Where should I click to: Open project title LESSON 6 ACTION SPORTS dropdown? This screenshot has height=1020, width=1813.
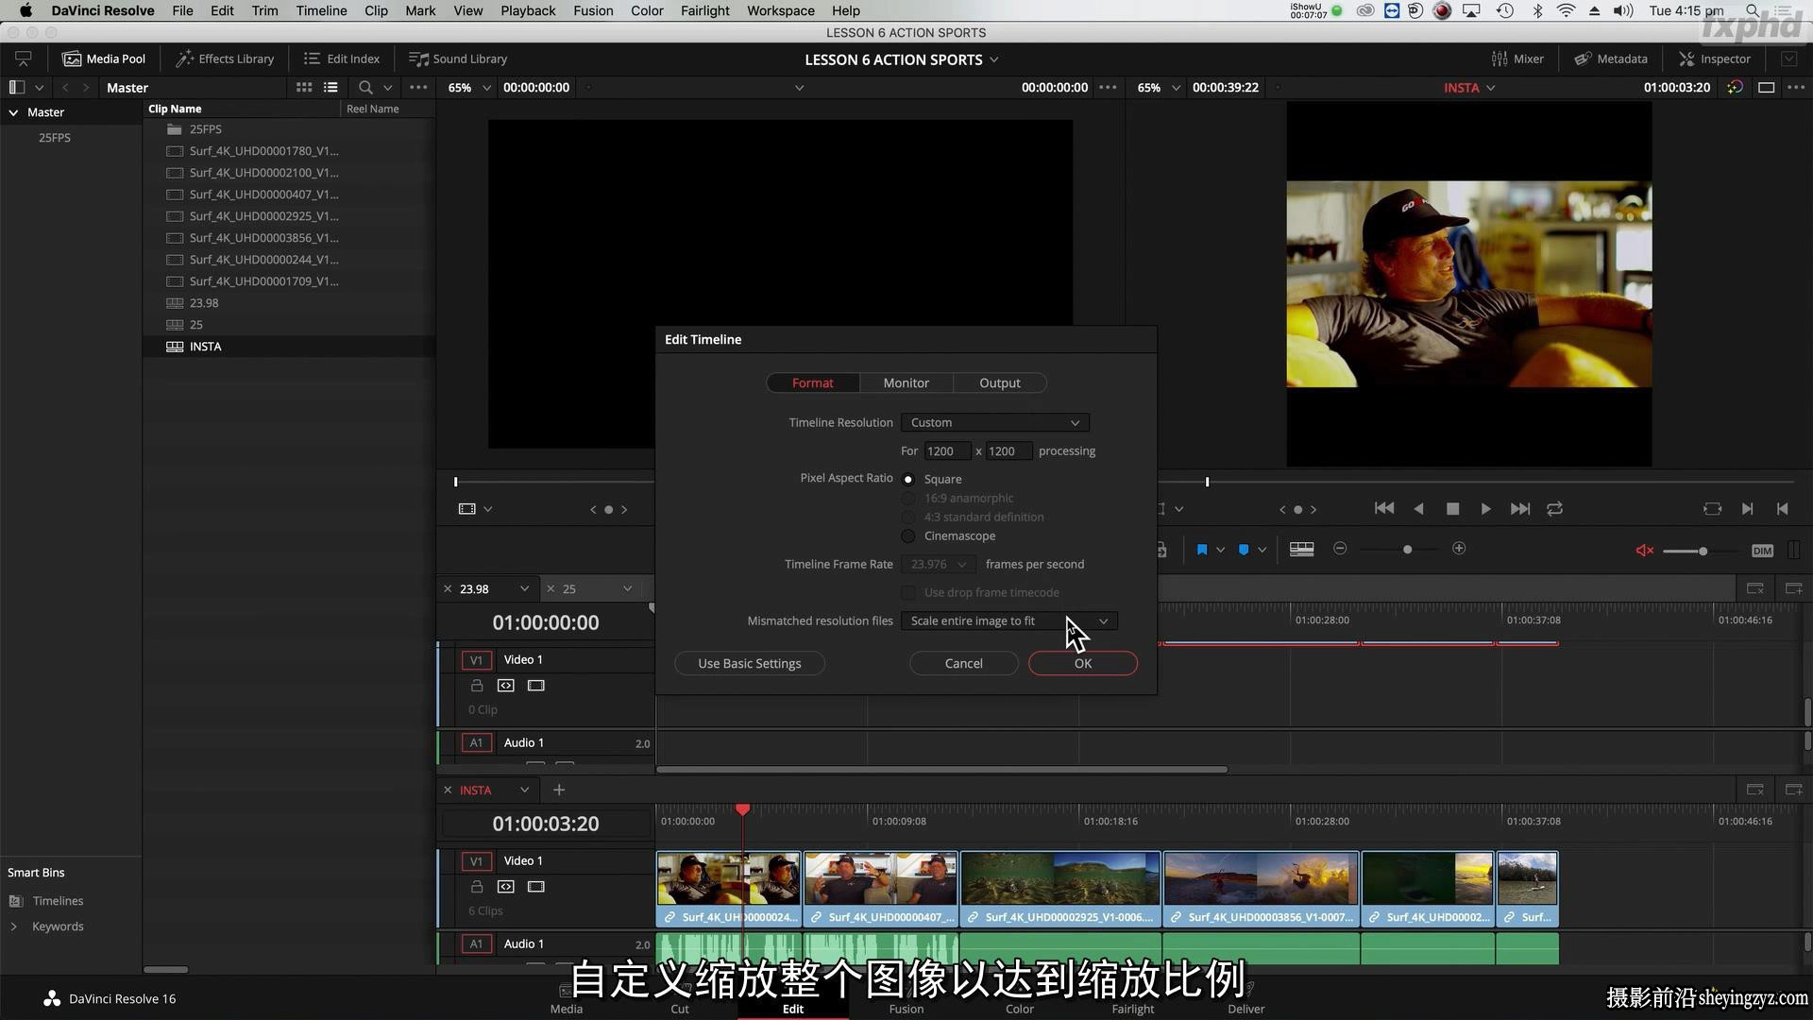(993, 59)
